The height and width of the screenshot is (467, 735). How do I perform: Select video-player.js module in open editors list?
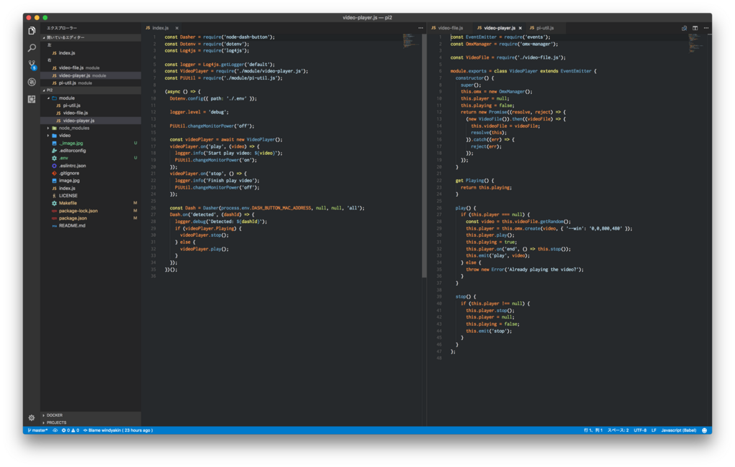pos(90,75)
